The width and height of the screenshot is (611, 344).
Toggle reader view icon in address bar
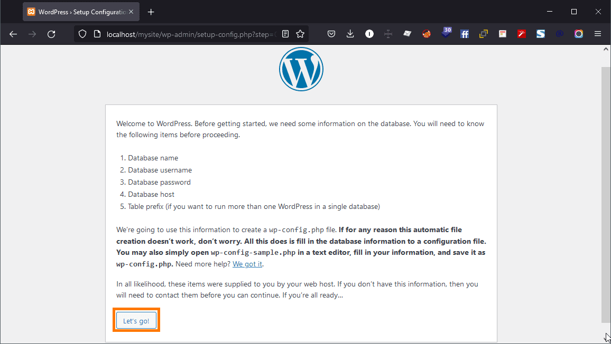click(x=285, y=34)
